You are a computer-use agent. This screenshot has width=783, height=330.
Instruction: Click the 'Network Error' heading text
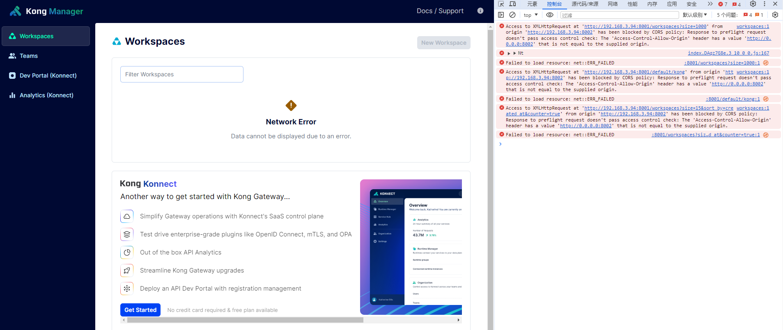291,122
